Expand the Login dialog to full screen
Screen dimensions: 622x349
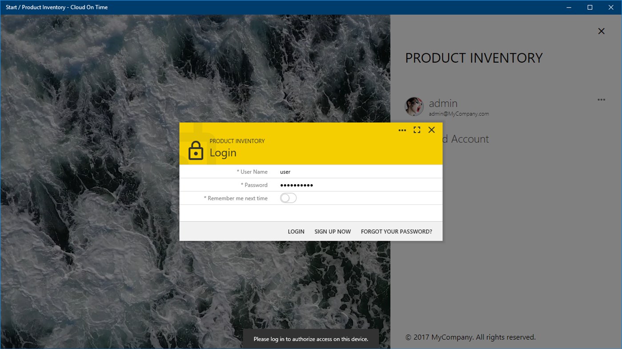[417, 130]
